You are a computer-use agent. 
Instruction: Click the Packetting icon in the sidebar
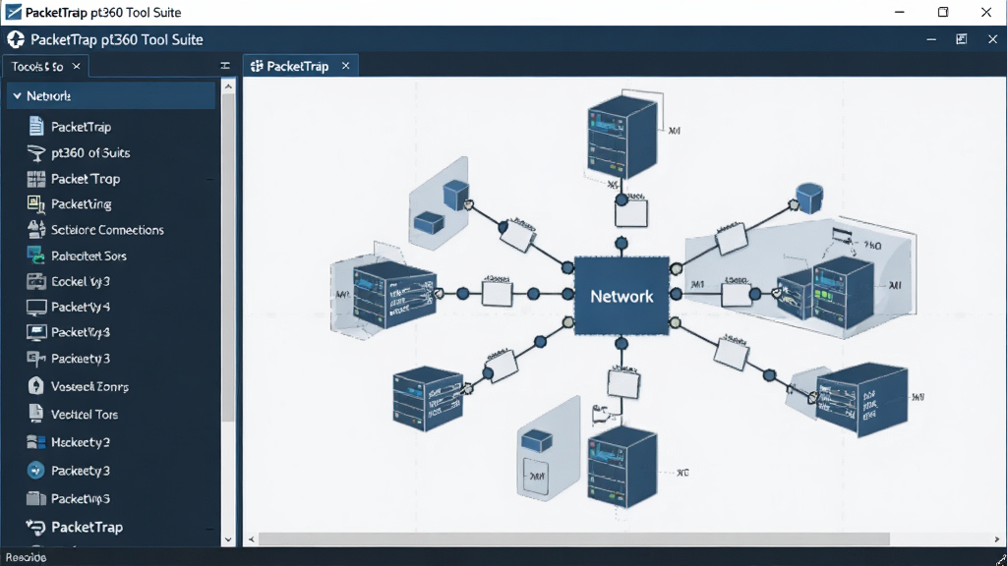(x=36, y=204)
